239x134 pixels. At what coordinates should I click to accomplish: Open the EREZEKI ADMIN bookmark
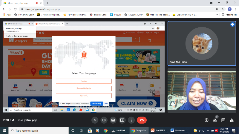click(134, 15)
